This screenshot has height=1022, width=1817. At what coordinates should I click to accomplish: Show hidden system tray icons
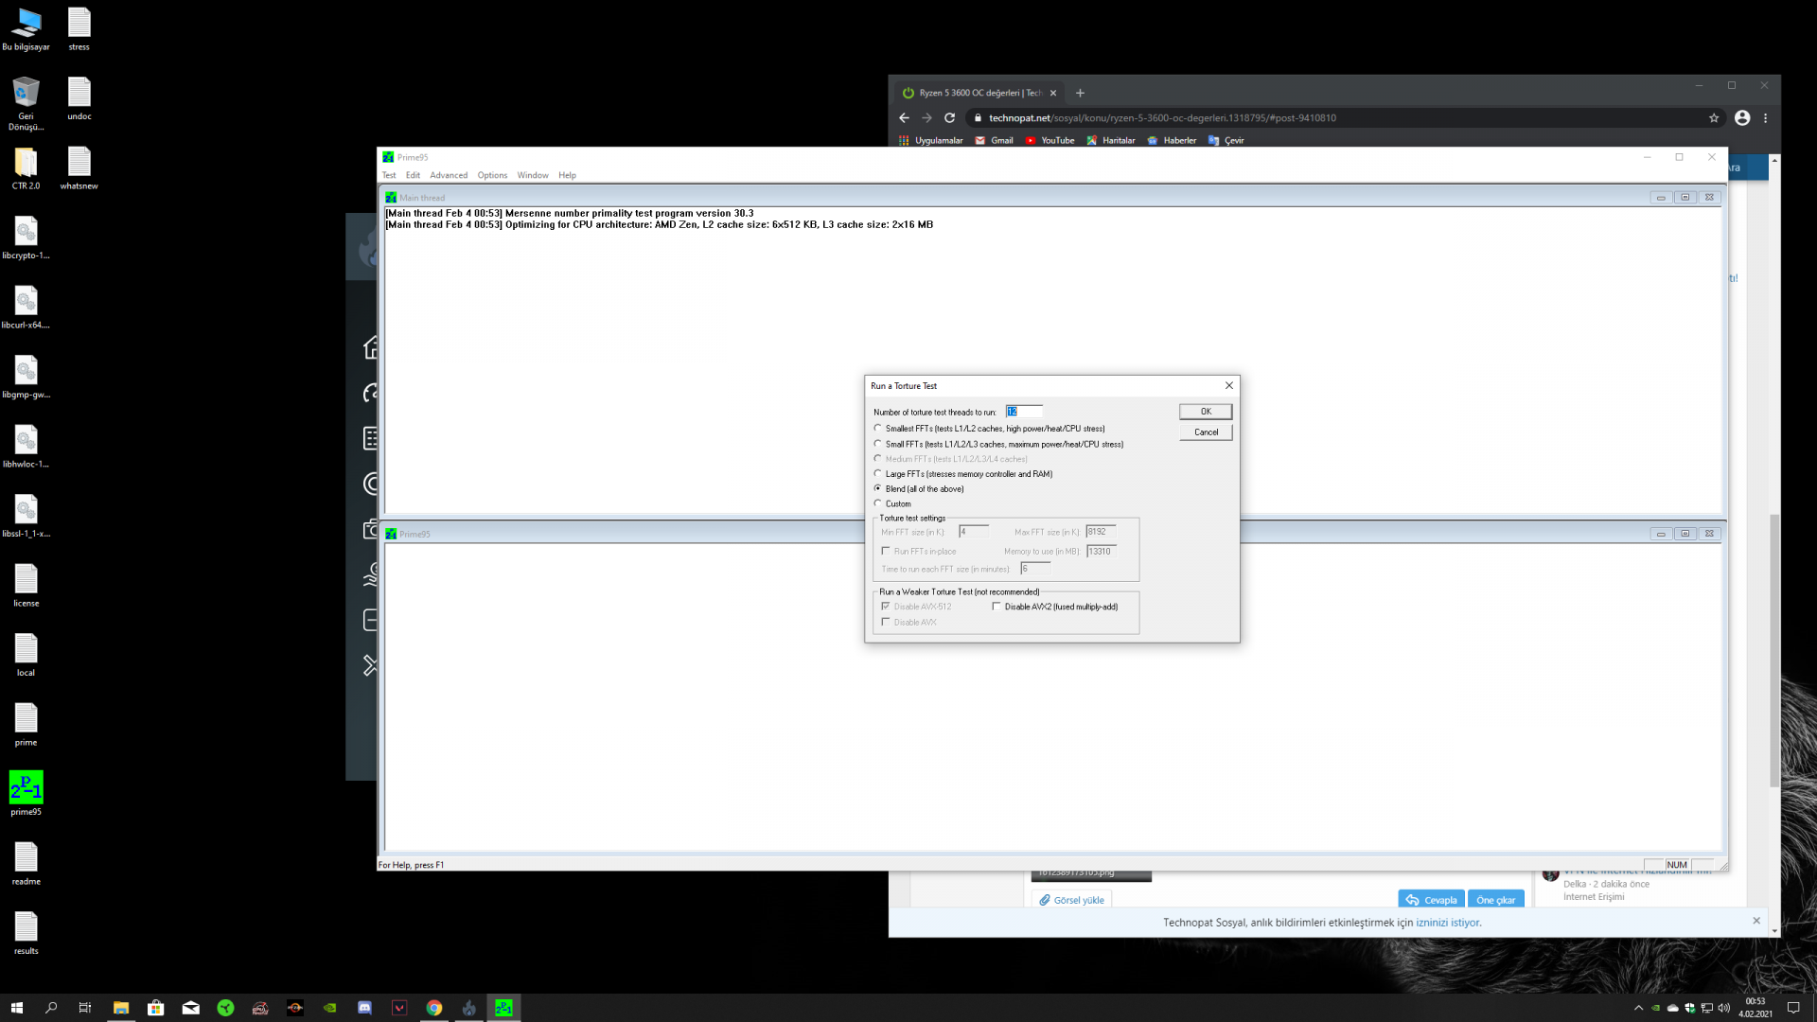[x=1638, y=1008]
